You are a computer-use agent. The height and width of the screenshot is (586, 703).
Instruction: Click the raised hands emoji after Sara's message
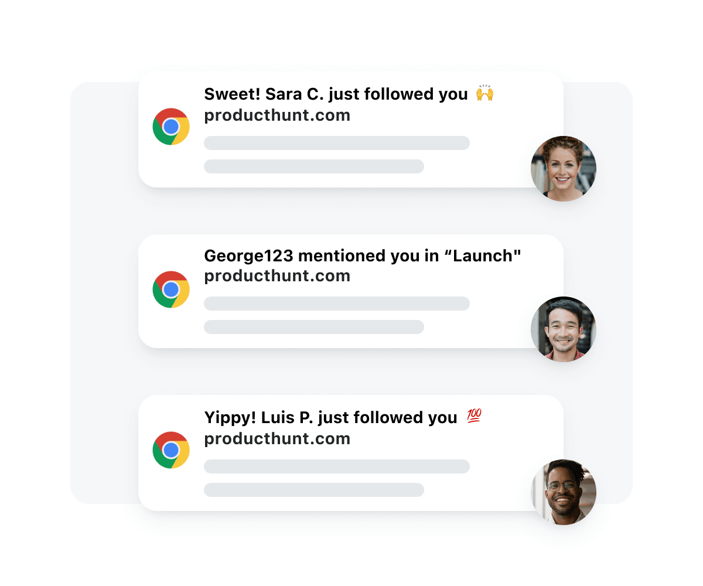tap(486, 93)
